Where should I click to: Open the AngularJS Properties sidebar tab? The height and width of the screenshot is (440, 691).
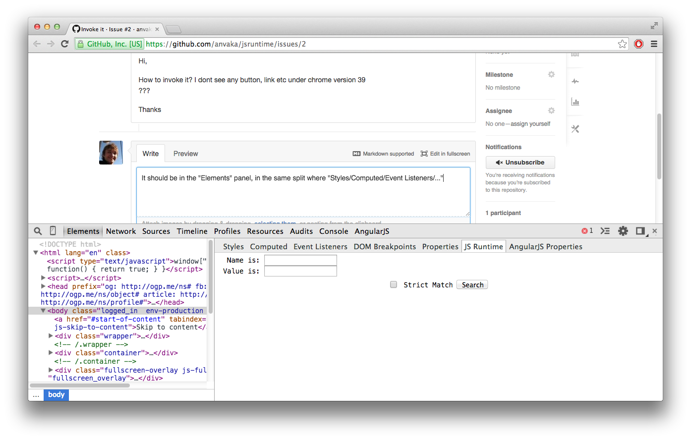click(x=546, y=247)
